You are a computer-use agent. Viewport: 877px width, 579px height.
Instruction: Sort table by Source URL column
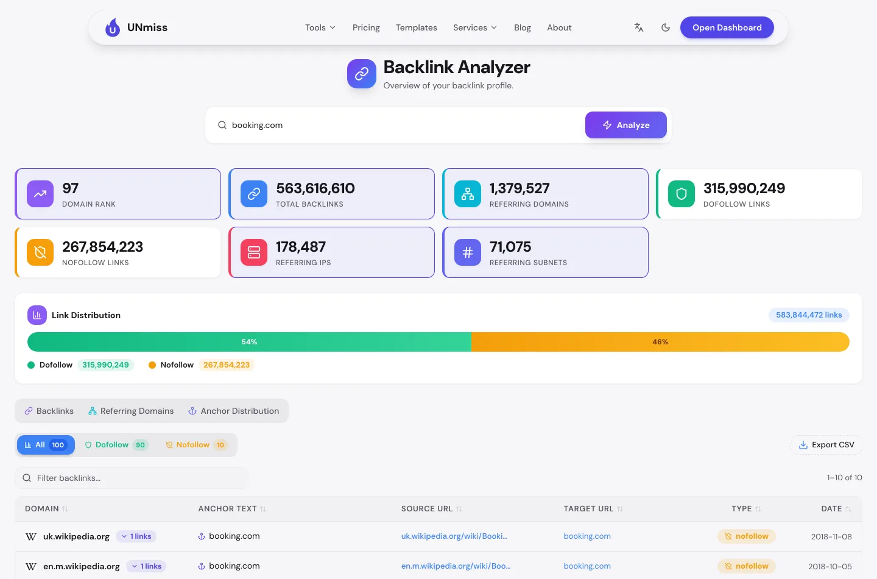coord(432,509)
